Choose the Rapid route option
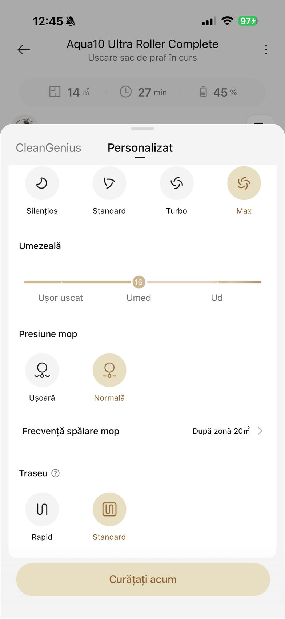 pyautogui.click(x=42, y=509)
